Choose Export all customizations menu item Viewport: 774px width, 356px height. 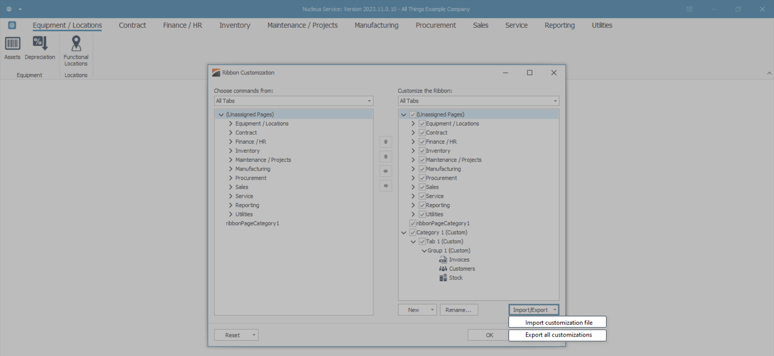point(558,335)
